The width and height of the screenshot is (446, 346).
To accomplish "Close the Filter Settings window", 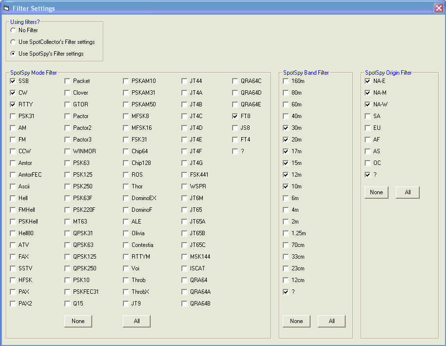I will pyautogui.click(x=439, y=8).
